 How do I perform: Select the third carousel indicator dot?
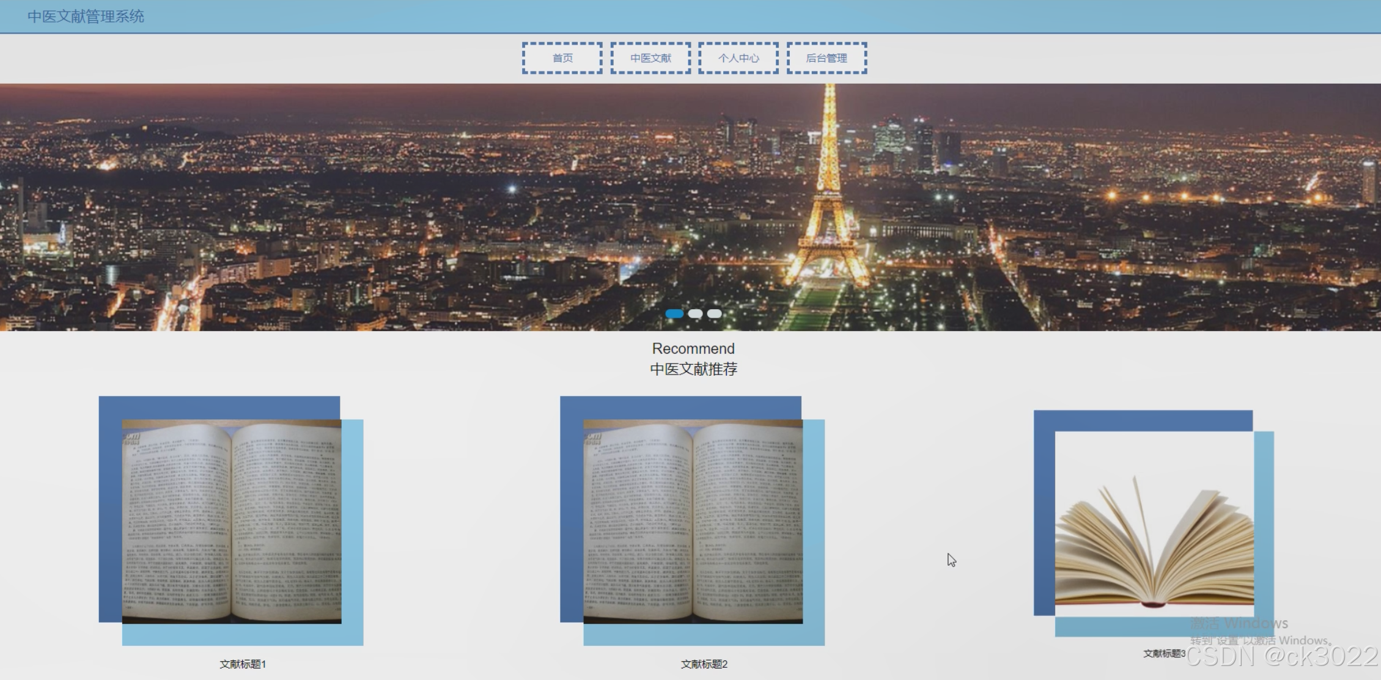(x=715, y=313)
